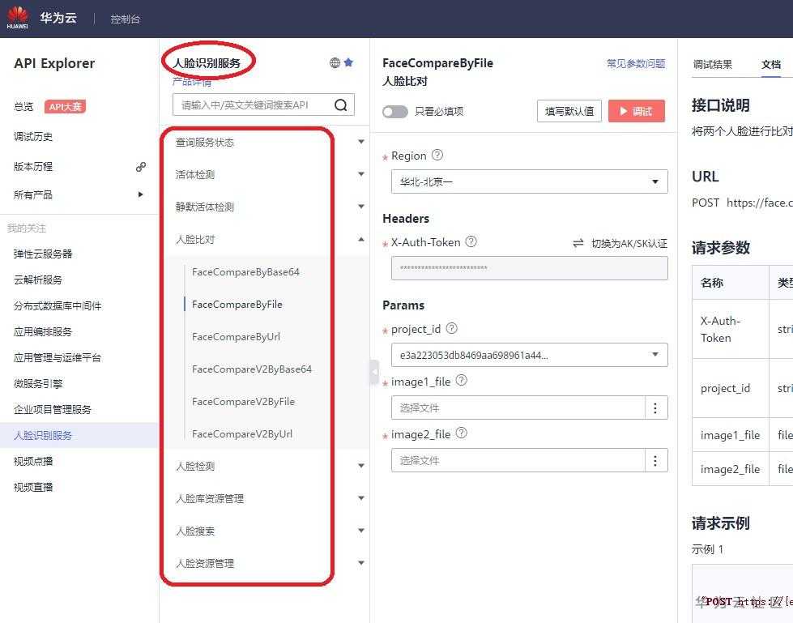
Task: Click the link icon next to 版本历程
Action: (x=141, y=167)
